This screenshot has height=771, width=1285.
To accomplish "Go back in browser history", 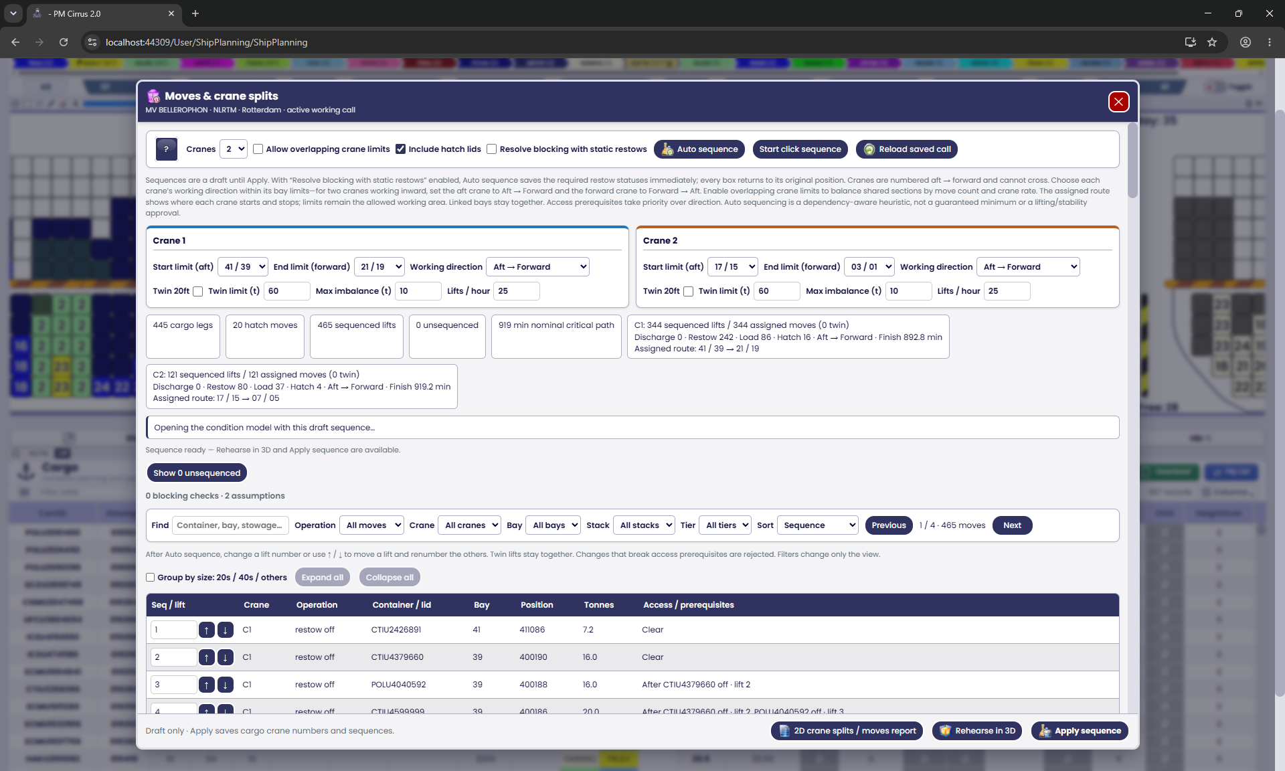I will click(15, 42).
